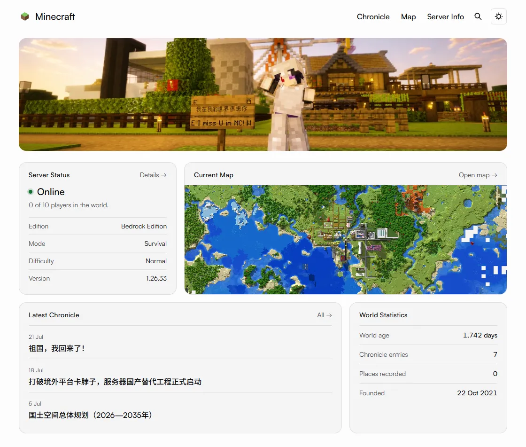Screen dimensions: 526x447
Task: Click the 'Version' row label
Action: 39,278
